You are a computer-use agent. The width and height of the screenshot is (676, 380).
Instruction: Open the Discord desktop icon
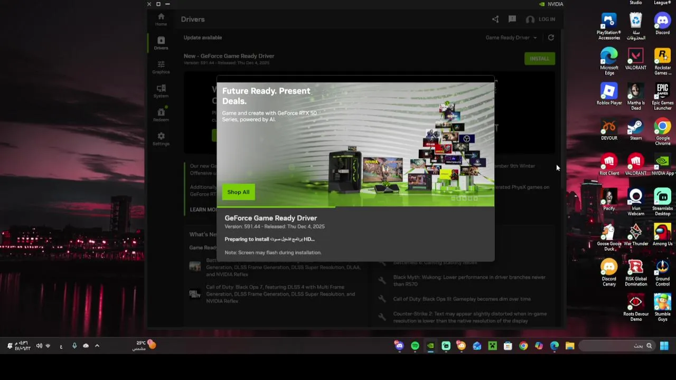[x=662, y=24]
